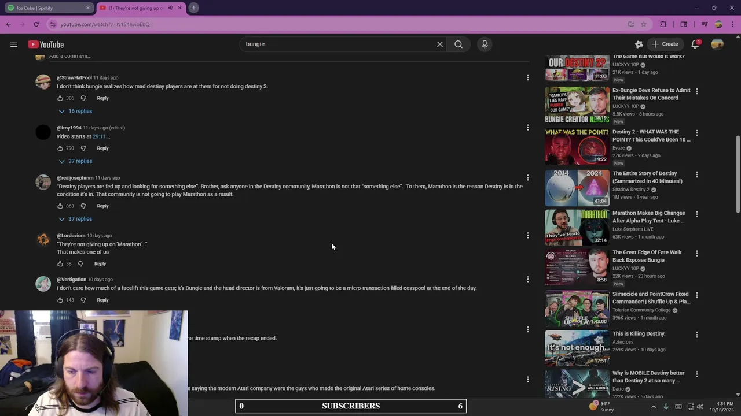Like the @Lordoziom comment

coord(60,264)
